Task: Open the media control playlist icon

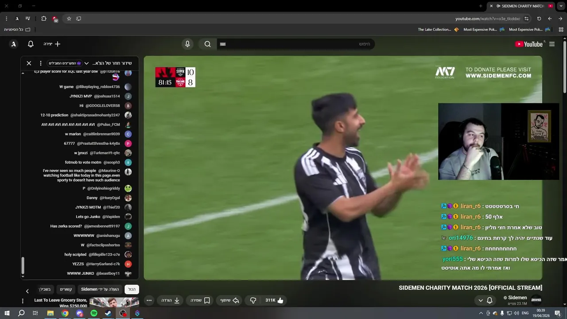Action: click(28, 19)
